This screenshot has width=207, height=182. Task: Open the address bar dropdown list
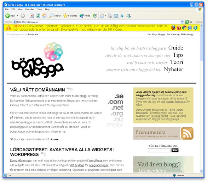(182, 22)
